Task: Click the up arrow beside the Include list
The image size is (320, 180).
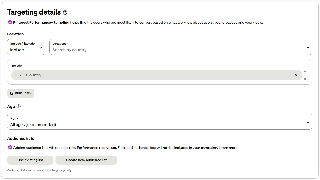Action: pos(305,71)
